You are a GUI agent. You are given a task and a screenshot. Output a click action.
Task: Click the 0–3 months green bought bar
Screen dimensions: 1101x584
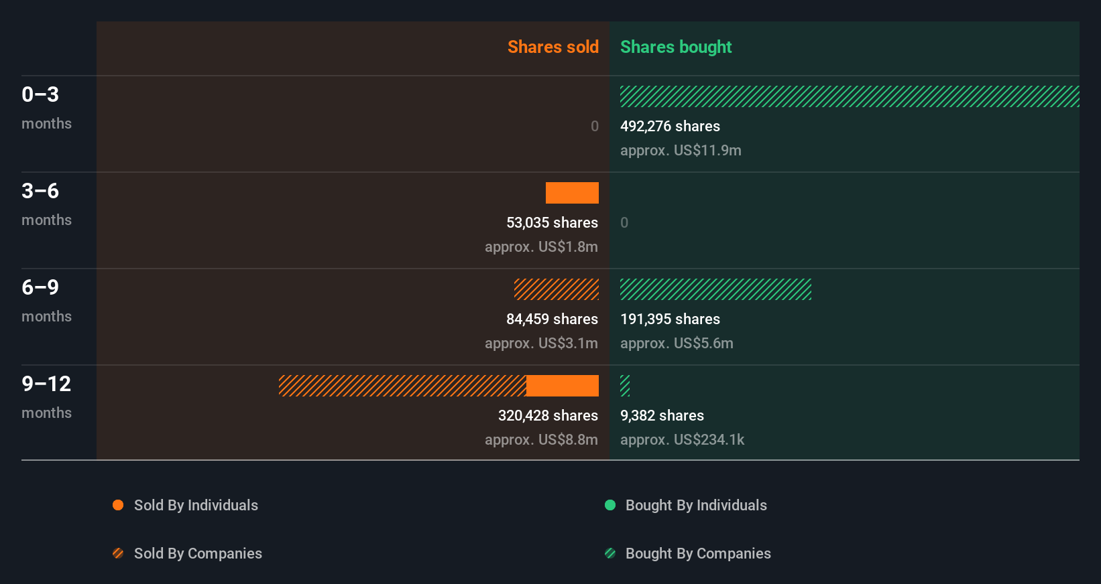click(x=850, y=96)
